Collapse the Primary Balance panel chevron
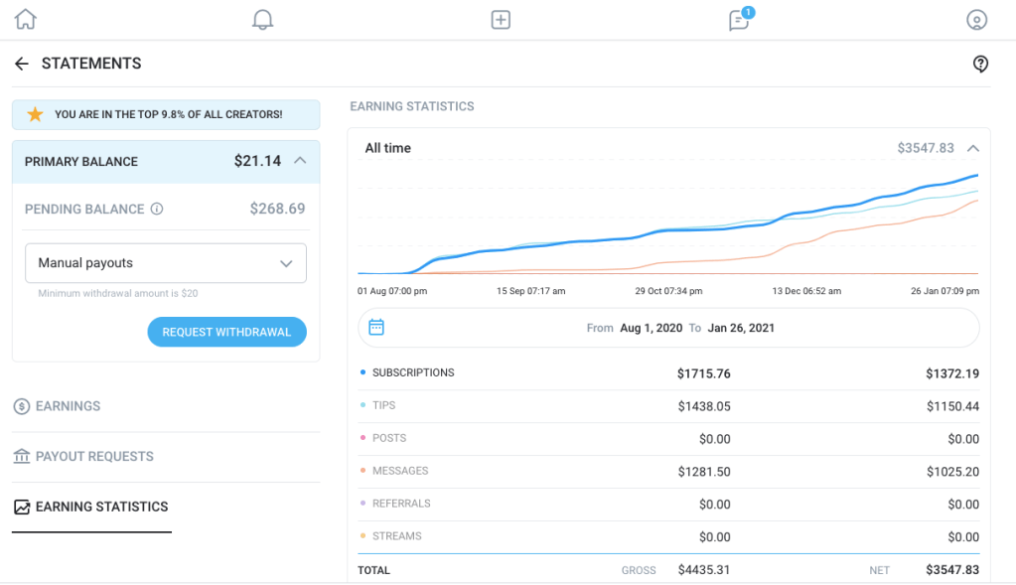 point(301,161)
